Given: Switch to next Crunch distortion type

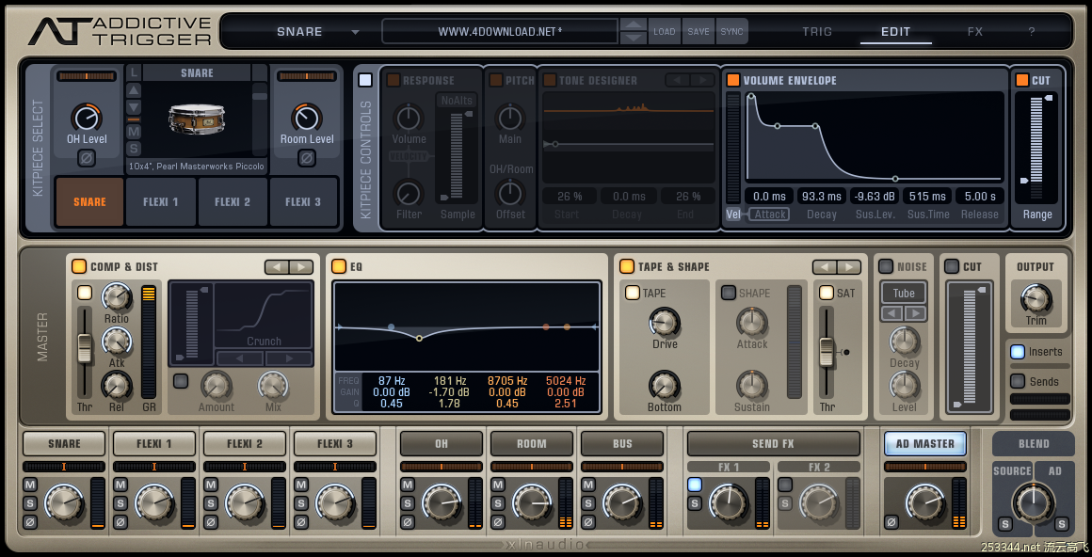Looking at the screenshot, I should tap(289, 358).
